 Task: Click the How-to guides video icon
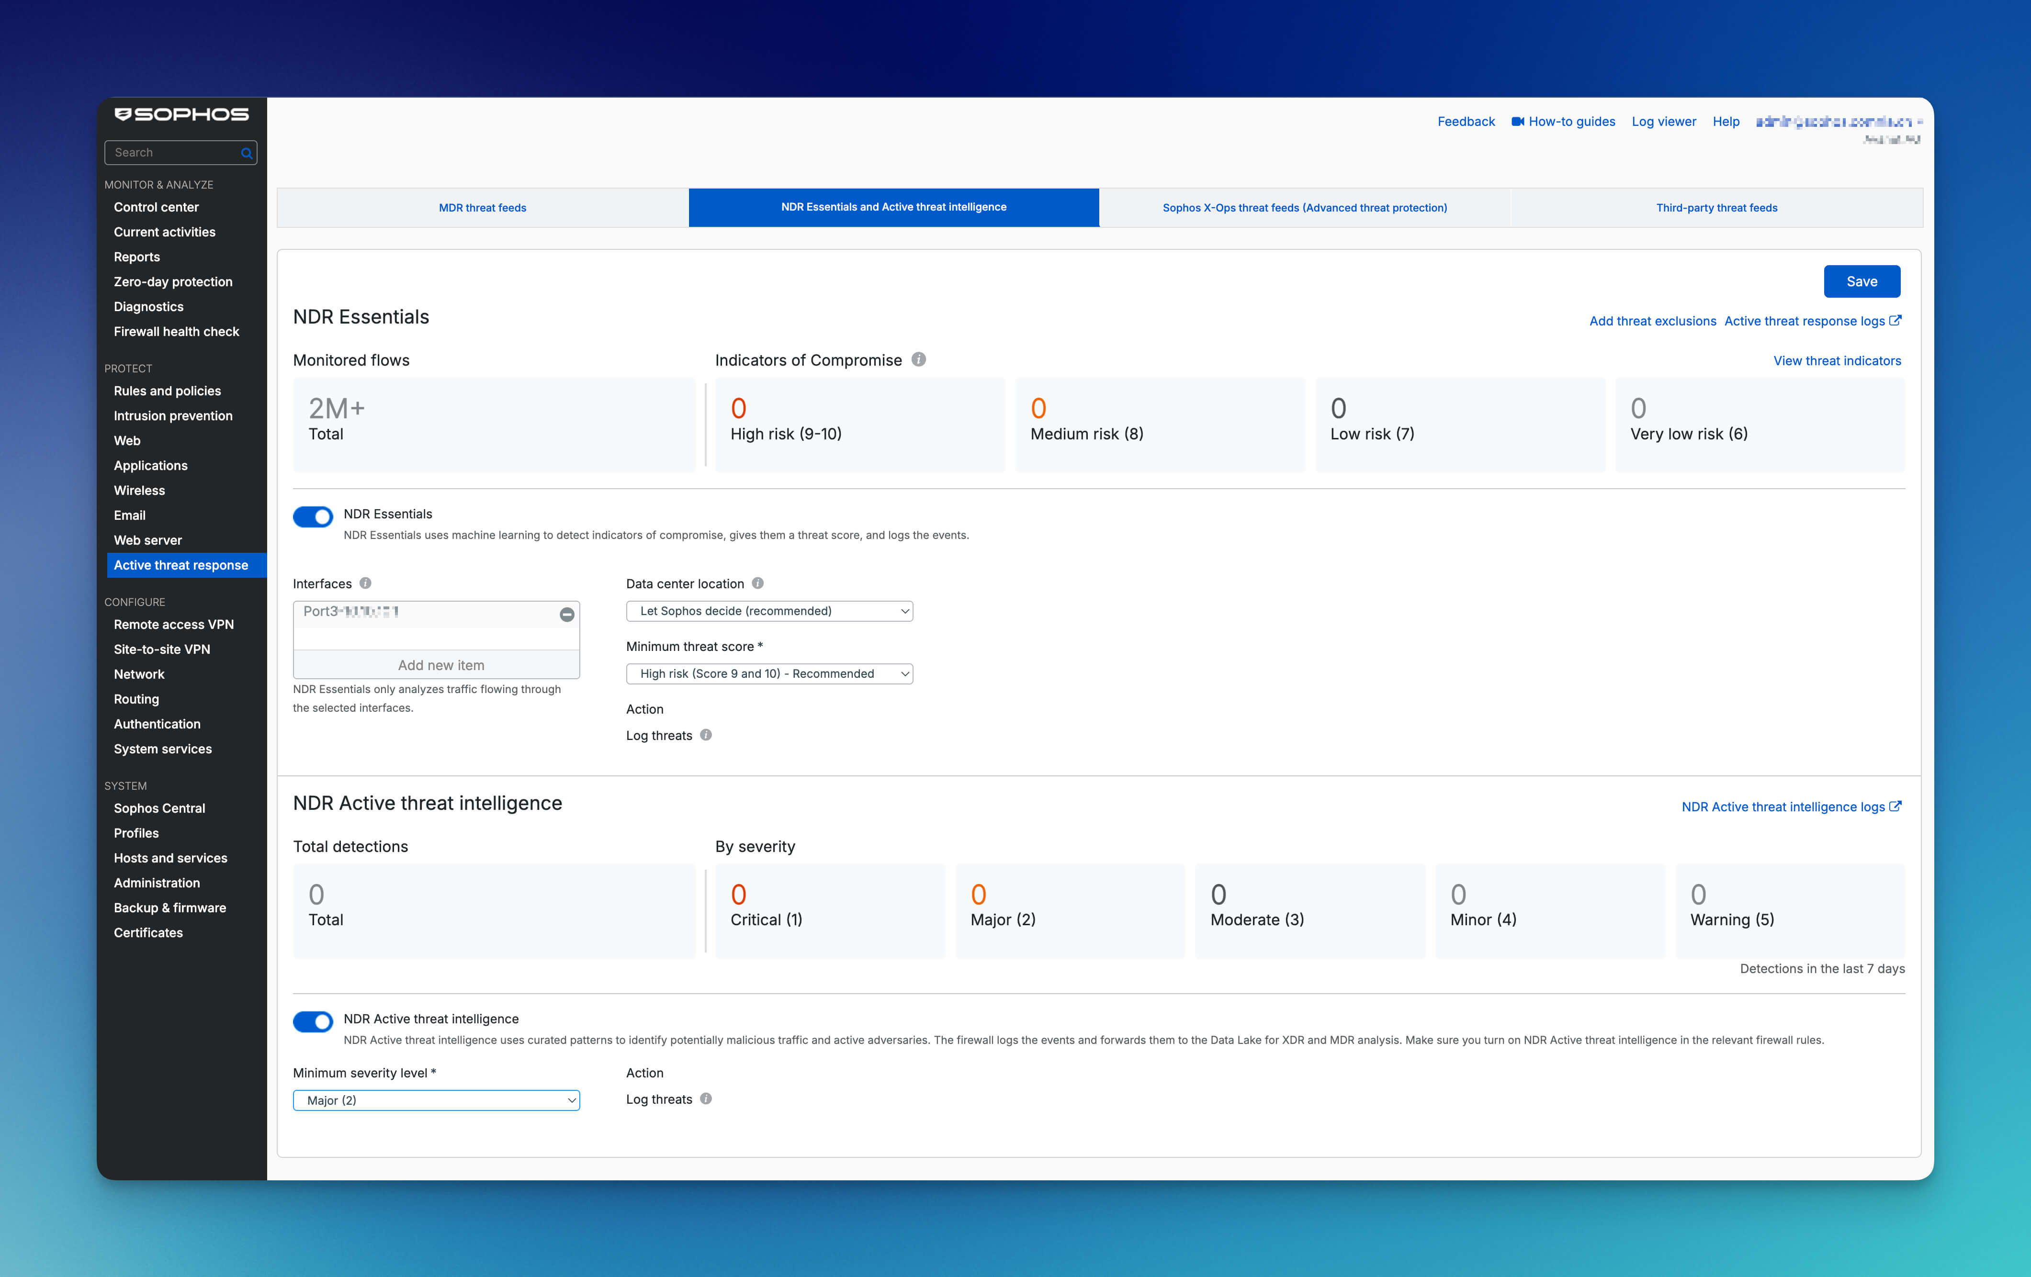click(x=1517, y=122)
